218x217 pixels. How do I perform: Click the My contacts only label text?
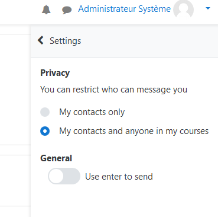92,112
